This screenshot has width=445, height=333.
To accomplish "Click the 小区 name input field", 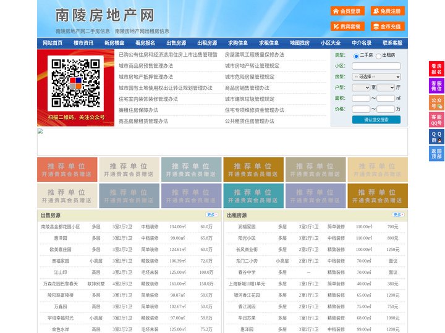I will tap(376, 66).
